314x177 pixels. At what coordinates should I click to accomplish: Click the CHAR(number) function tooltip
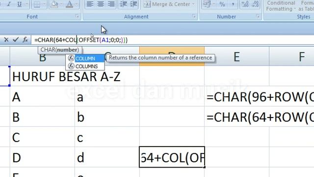coord(60,50)
